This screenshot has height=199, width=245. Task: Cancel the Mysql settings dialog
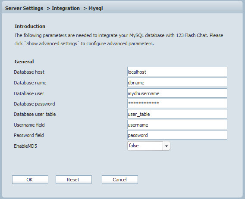pos(119,180)
